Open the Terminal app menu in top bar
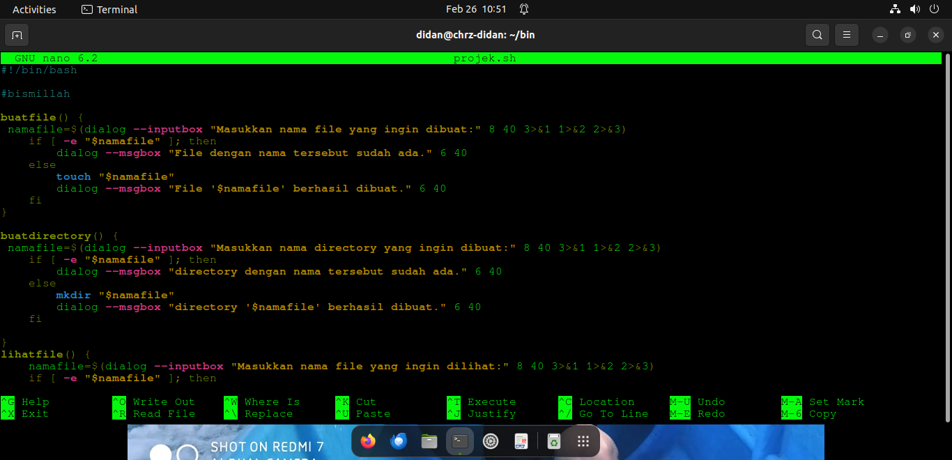The height and width of the screenshot is (460, 952). pos(109,9)
